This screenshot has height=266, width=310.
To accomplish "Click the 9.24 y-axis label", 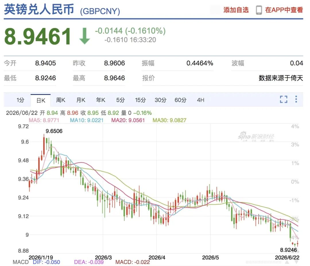I will click(23, 198).
